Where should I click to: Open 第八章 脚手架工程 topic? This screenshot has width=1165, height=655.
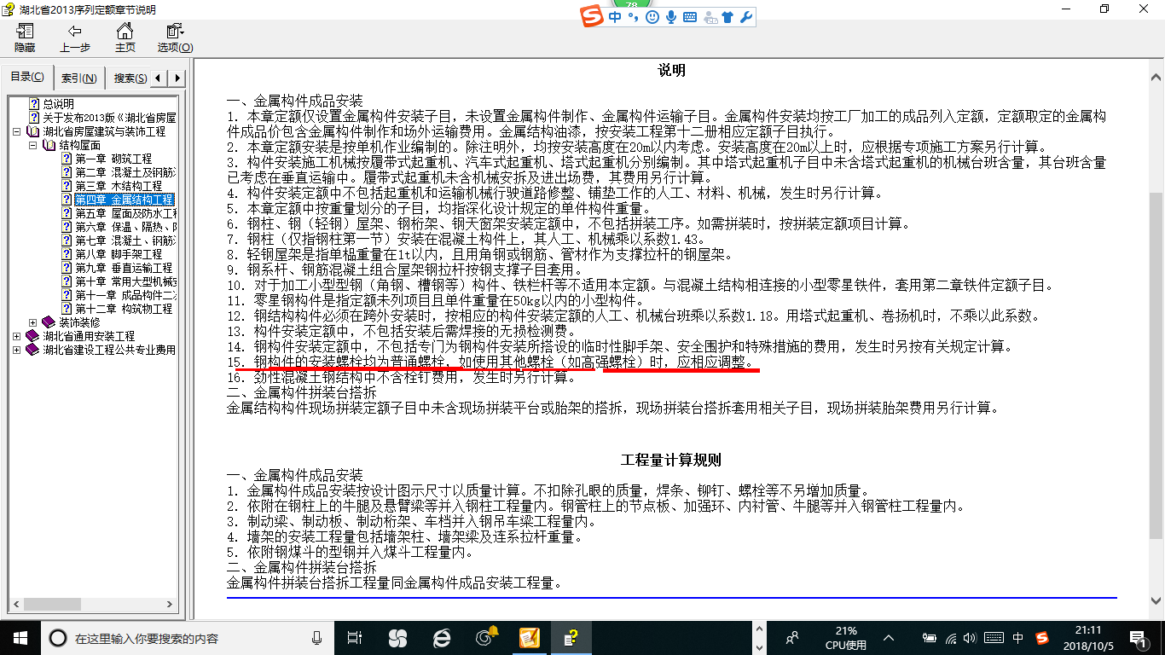119,254
